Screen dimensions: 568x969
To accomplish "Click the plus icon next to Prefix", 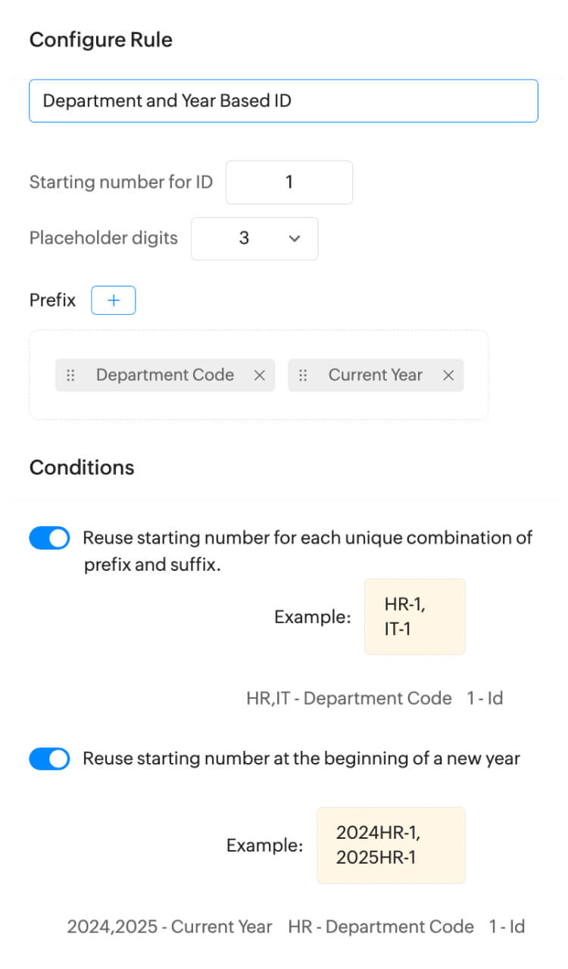I will [114, 301].
